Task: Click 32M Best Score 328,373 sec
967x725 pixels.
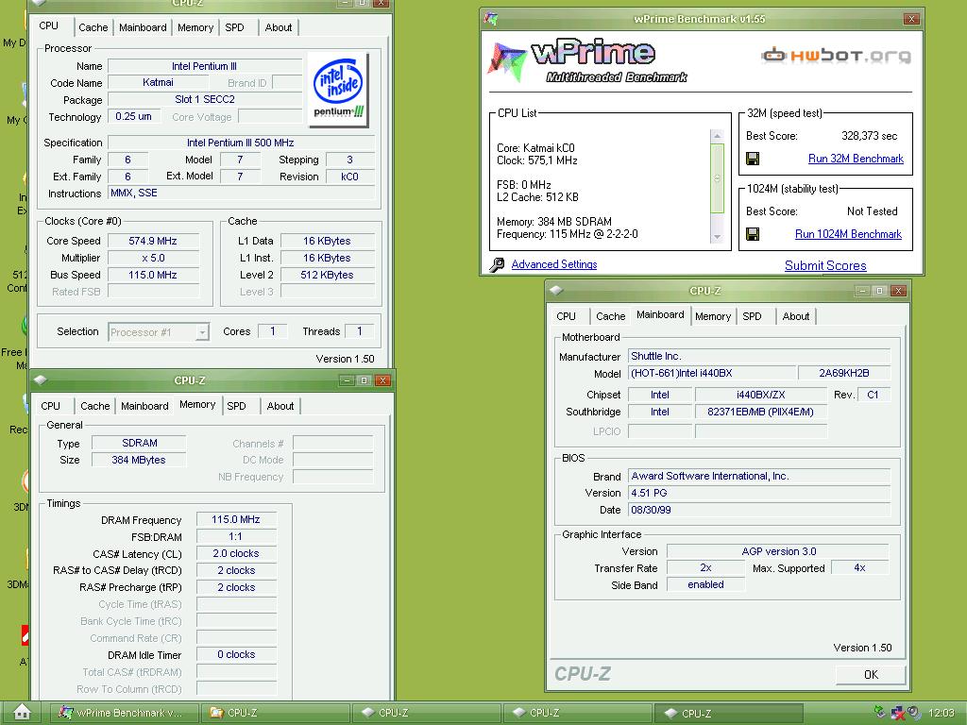Action: [x=870, y=136]
